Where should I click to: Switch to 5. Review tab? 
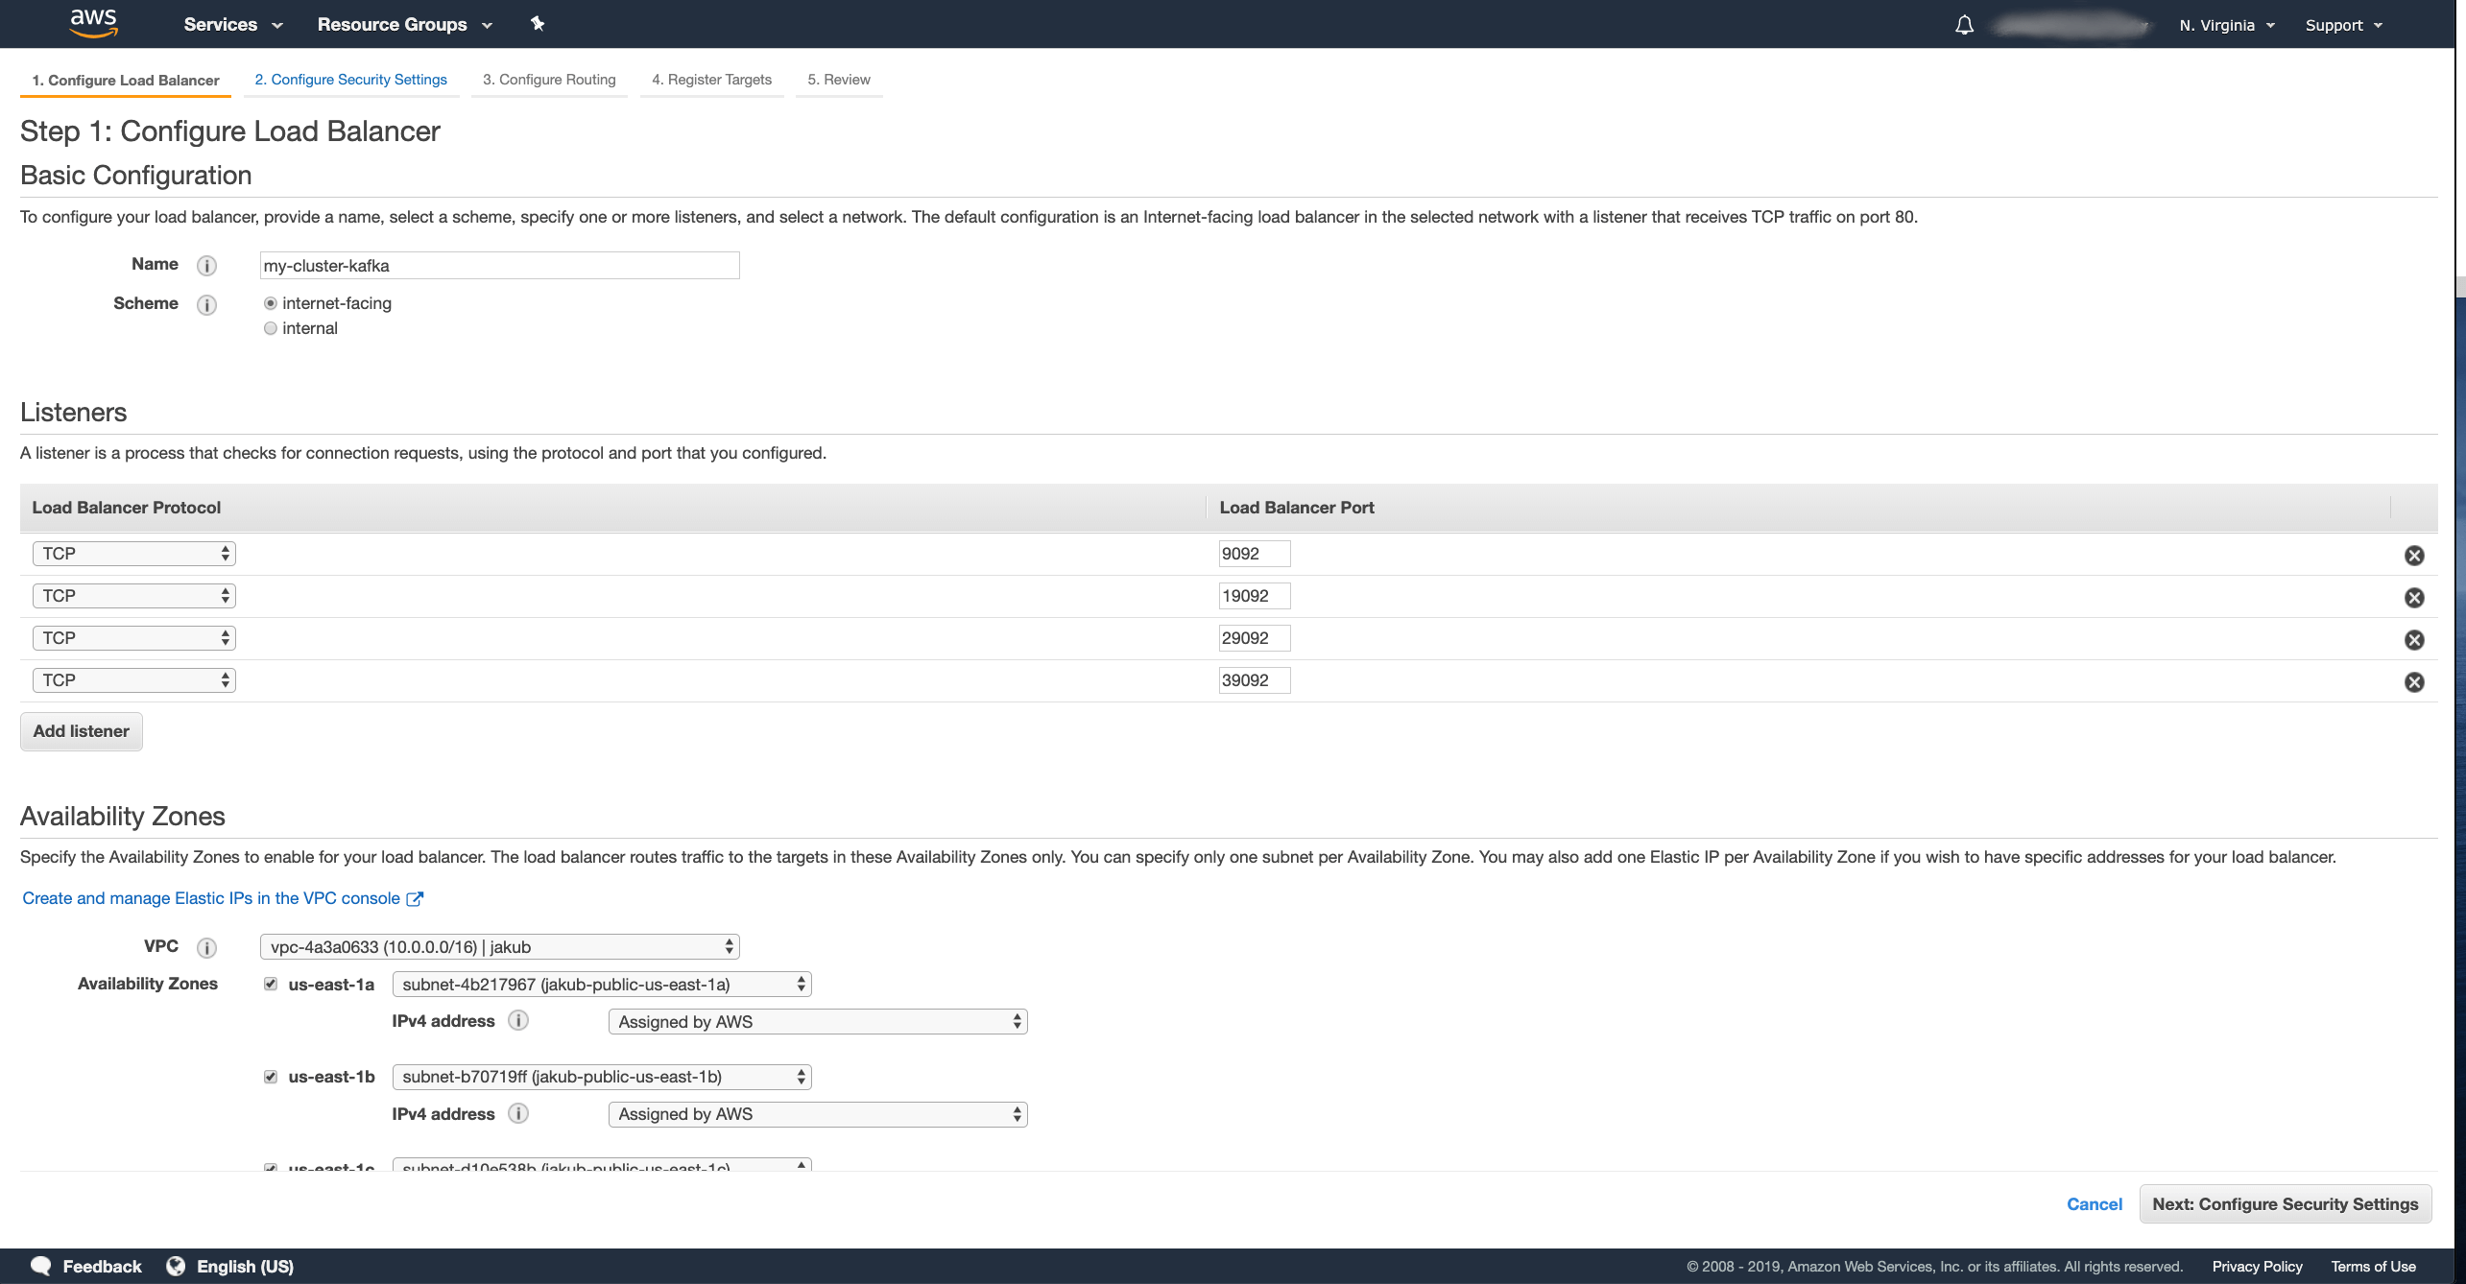(x=839, y=80)
